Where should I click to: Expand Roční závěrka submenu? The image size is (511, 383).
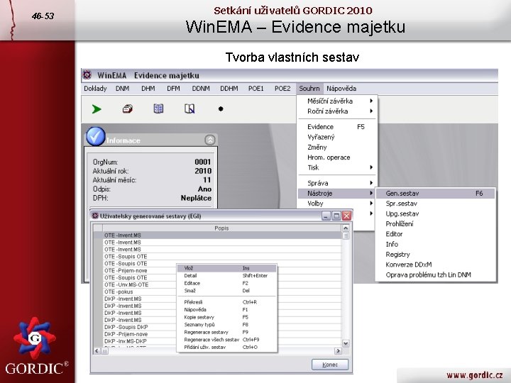click(x=337, y=111)
